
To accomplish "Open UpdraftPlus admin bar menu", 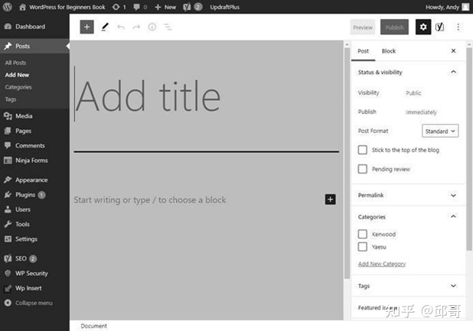I will 224,7.
